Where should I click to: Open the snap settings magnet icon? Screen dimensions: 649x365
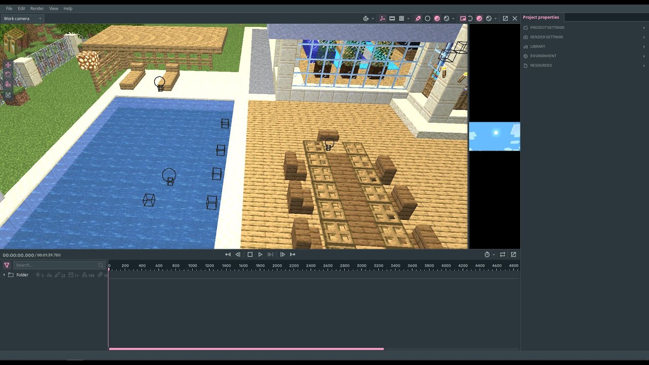coord(366,18)
